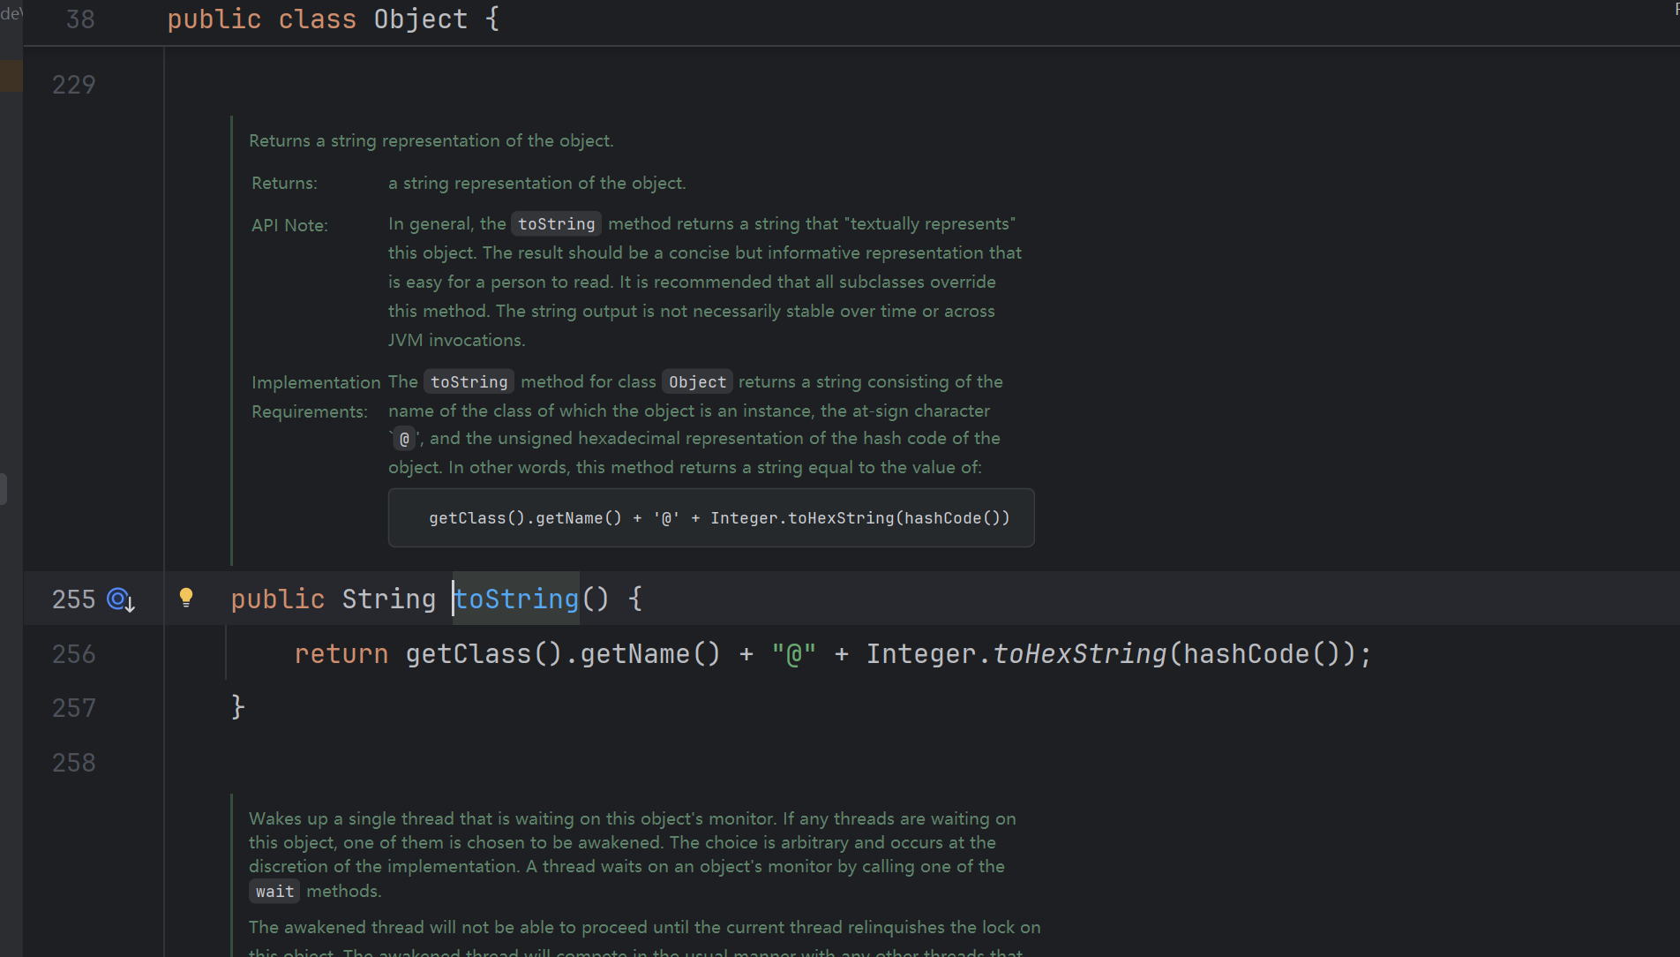Open the yellow lightbulb quick-fix icon
Image resolution: width=1680 pixels, height=957 pixels.
(186, 598)
